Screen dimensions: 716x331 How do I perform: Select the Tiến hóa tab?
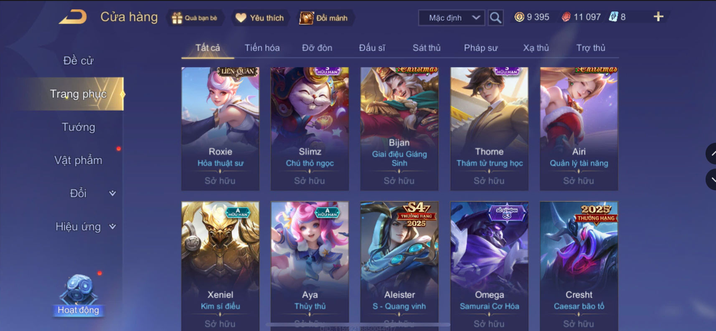[262, 48]
